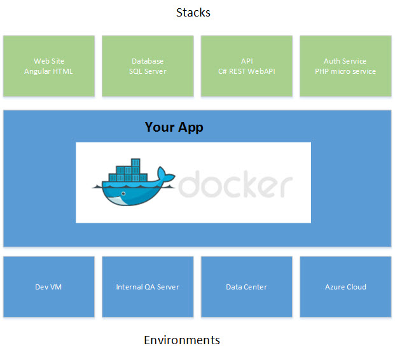Click the Dev VM environment box

coord(49,286)
